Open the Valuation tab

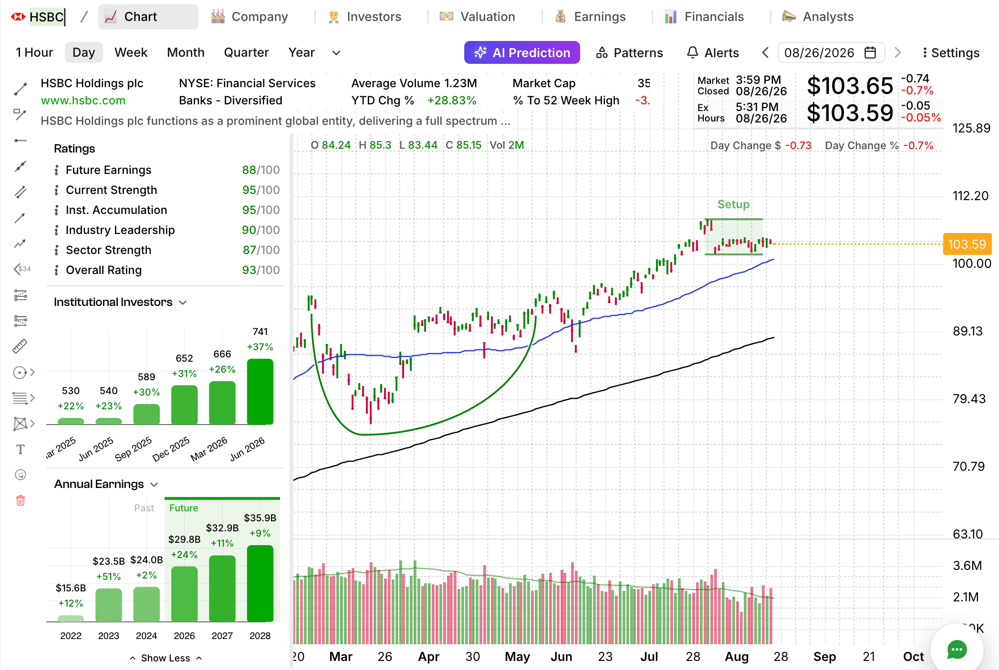click(x=478, y=17)
